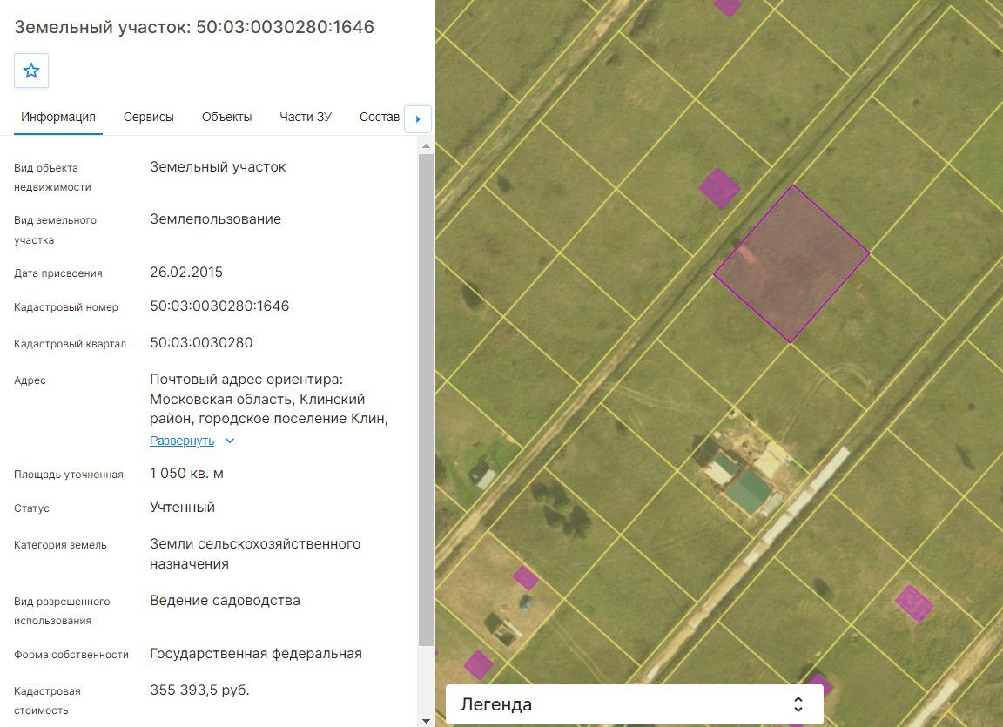
Task: Toggle Легенда up-down arrows icon
Action: (x=798, y=704)
